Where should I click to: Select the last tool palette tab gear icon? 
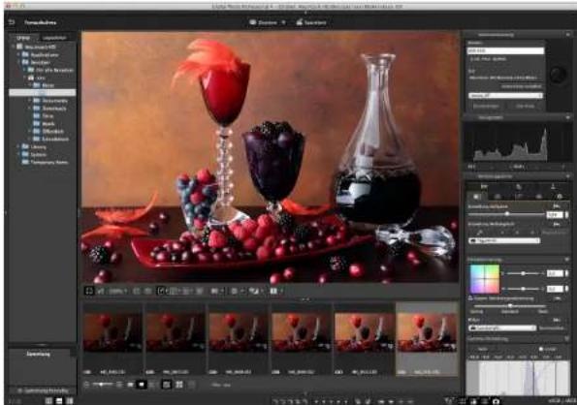[560, 197]
